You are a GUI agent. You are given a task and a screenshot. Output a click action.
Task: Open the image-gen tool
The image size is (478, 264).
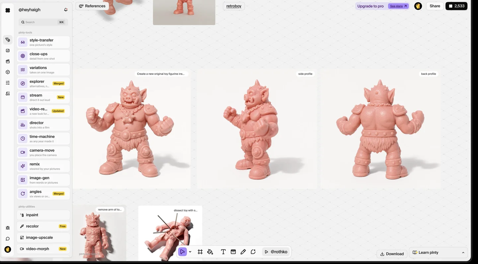(x=43, y=180)
